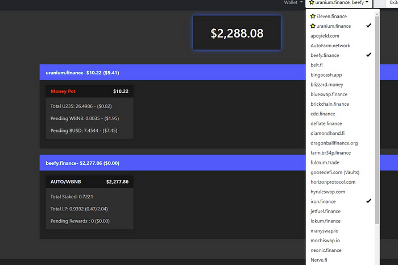Open the Wallet dropdown menu
This screenshot has width=398, height=265.
pyautogui.click(x=293, y=2)
